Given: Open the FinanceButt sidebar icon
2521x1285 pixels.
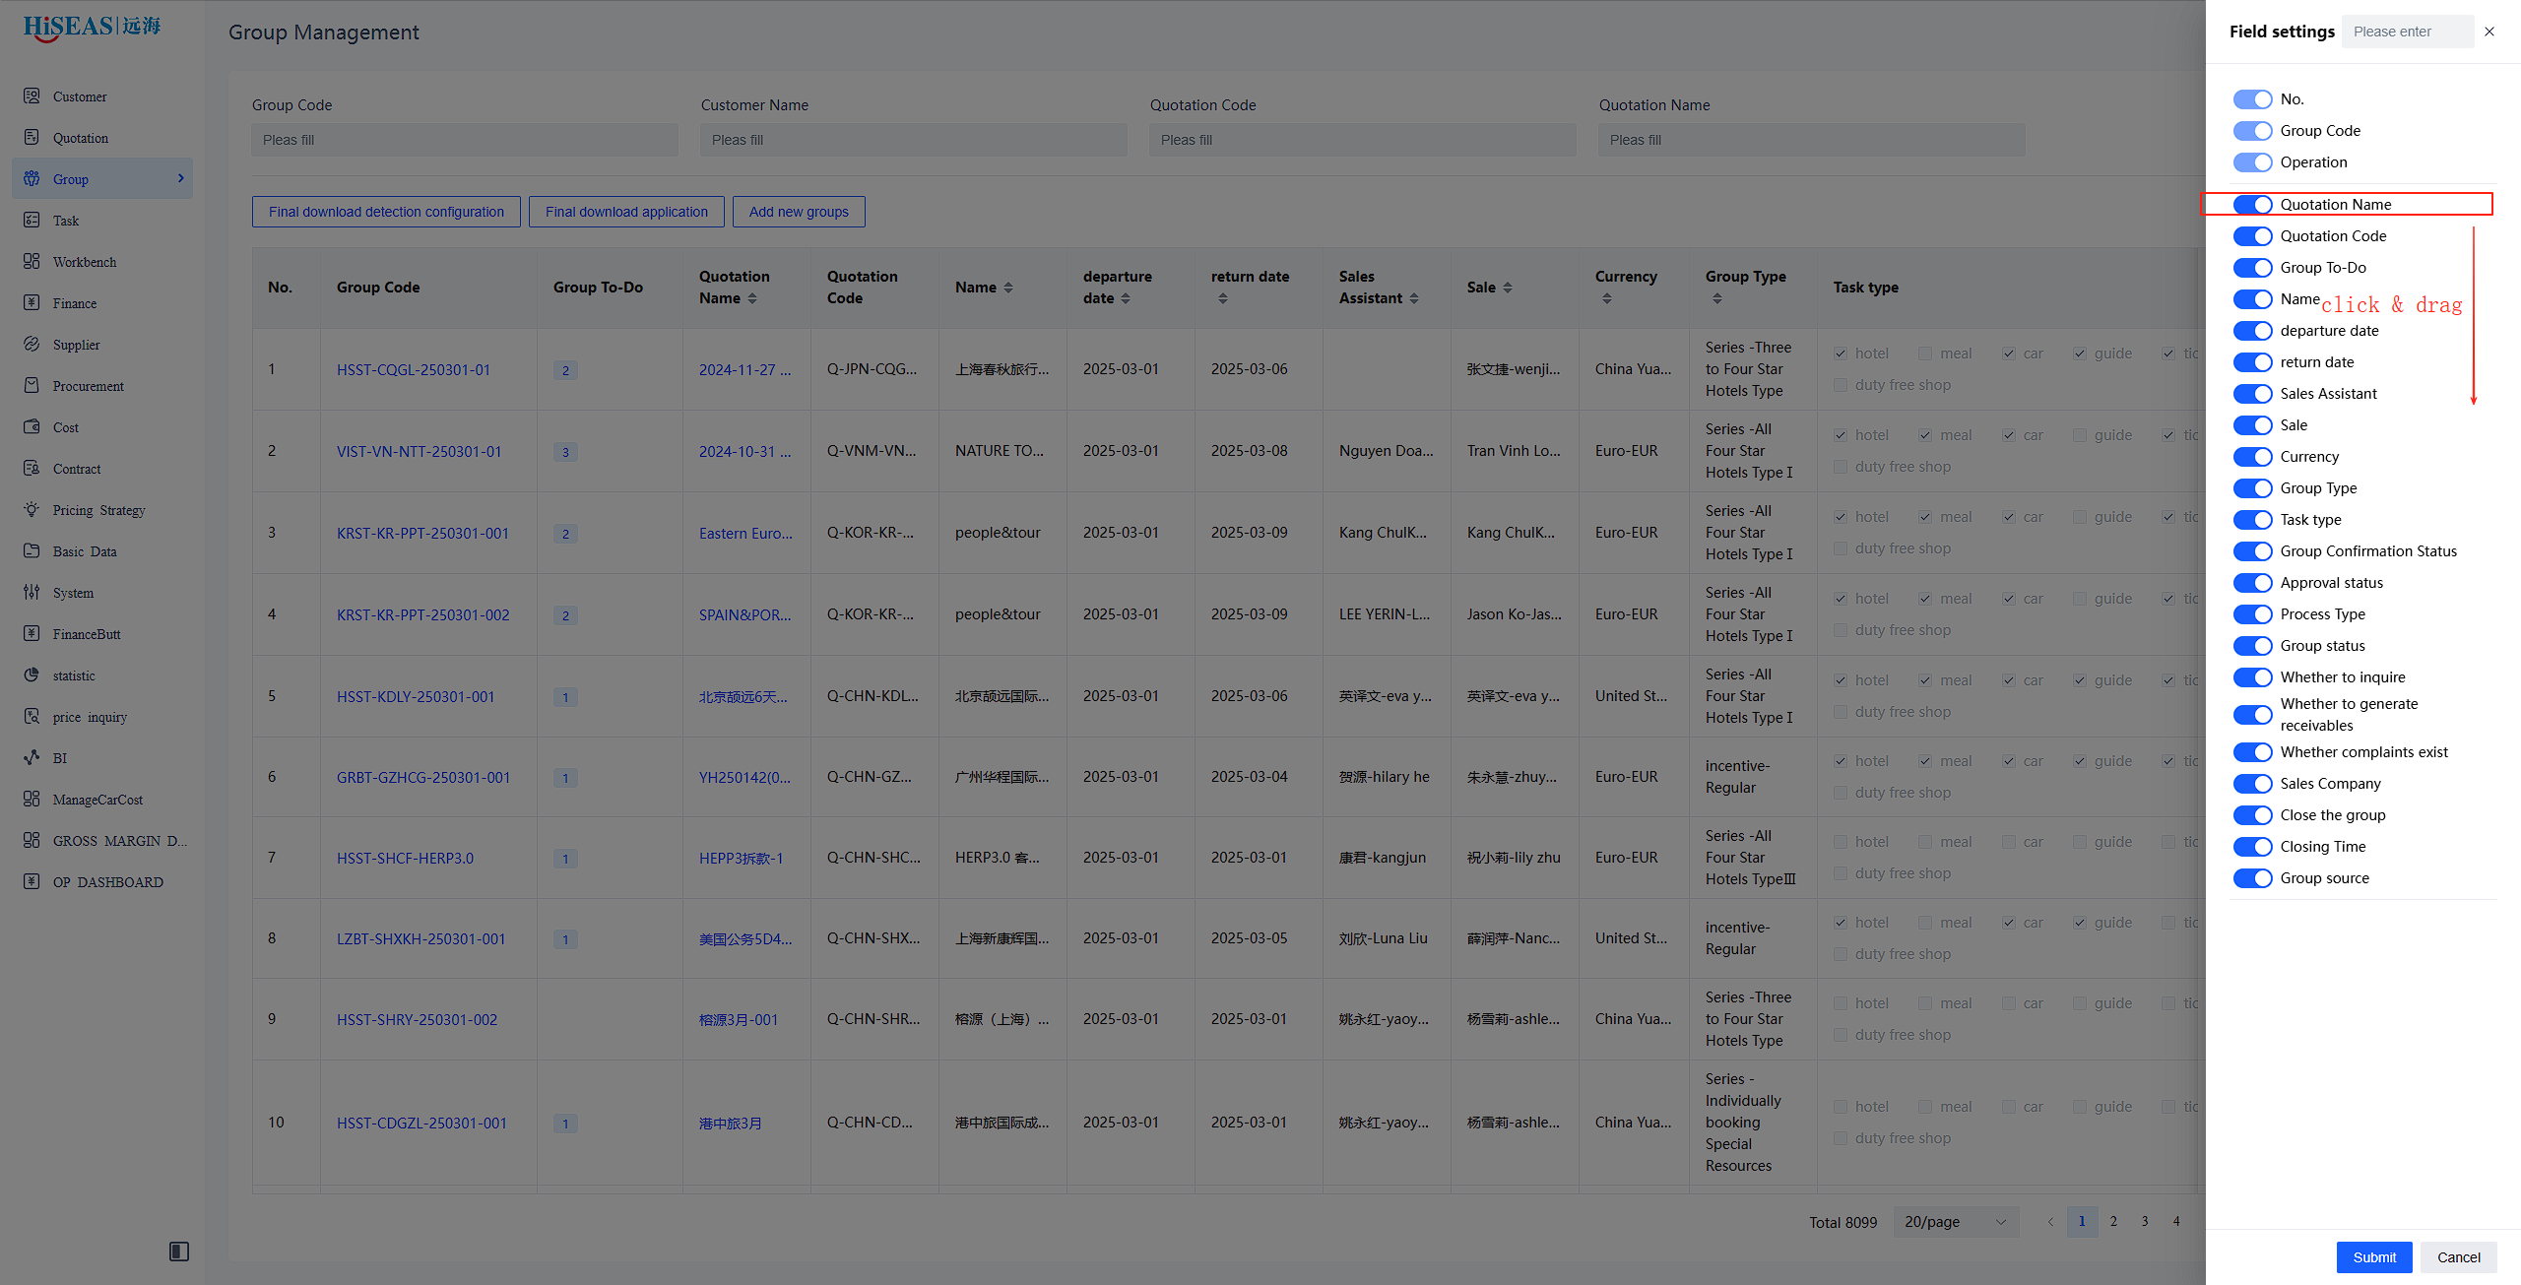Looking at the screenshot, I should (32, 633).
